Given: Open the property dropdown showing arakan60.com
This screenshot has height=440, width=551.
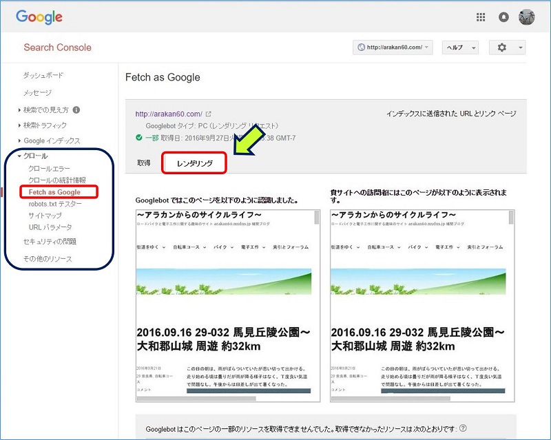Looking at the screenshot, I should click(x=394, y=47).
